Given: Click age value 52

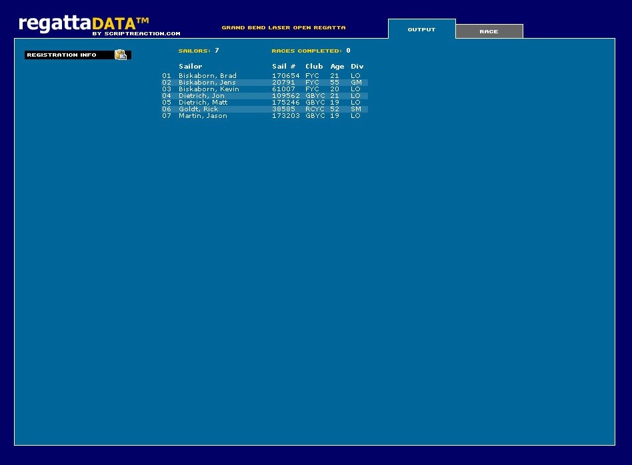Looking at the screenshot, I should point(335,109).
